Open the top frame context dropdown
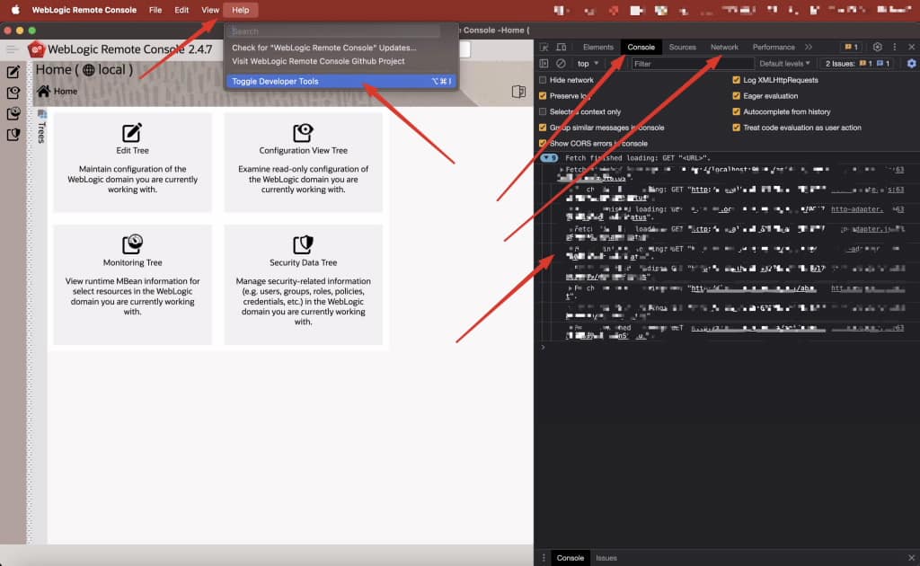Screen dimensions: 920x566 click(588, 63)
